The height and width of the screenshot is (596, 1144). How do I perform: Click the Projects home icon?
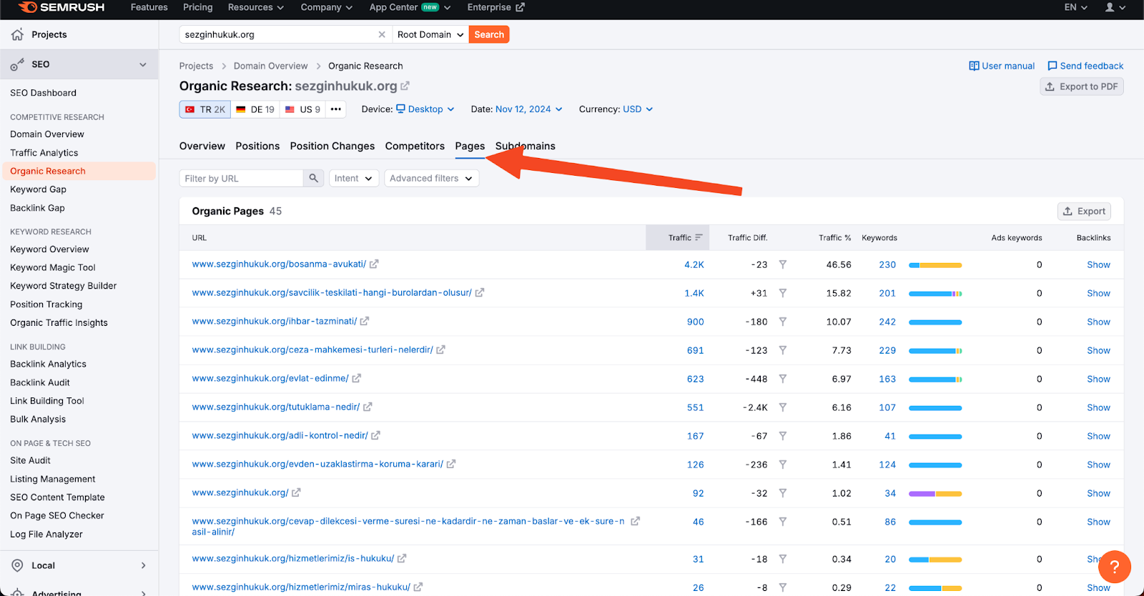17,34
